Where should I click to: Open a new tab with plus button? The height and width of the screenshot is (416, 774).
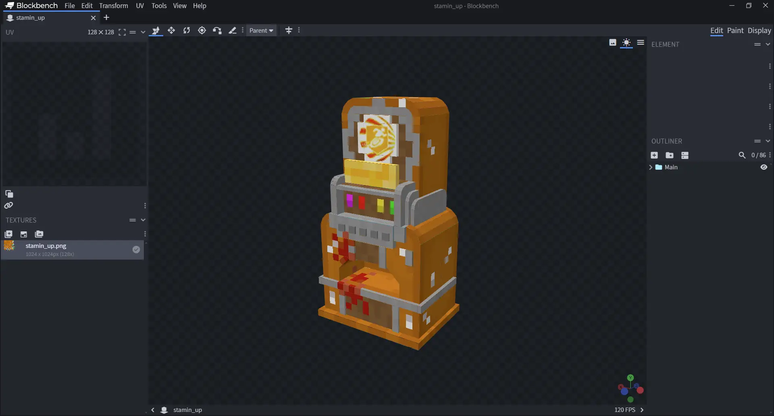[x=106, y=18]
